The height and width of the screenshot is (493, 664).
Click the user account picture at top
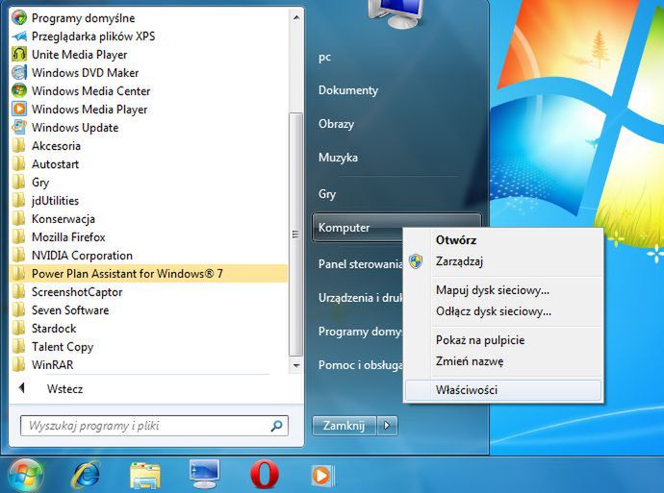[x=396, y=13]
